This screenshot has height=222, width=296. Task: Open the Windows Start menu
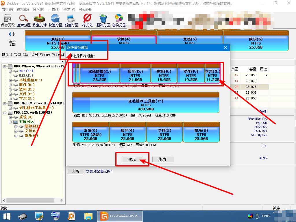(7, 216)
